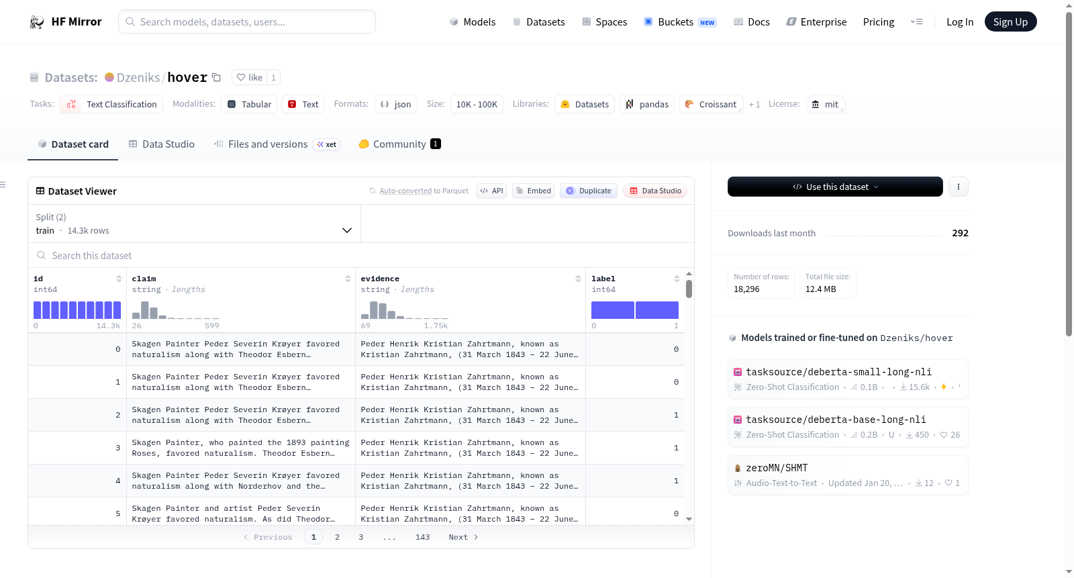Open Data Studio from the viewer header

[x=655, y=191]
